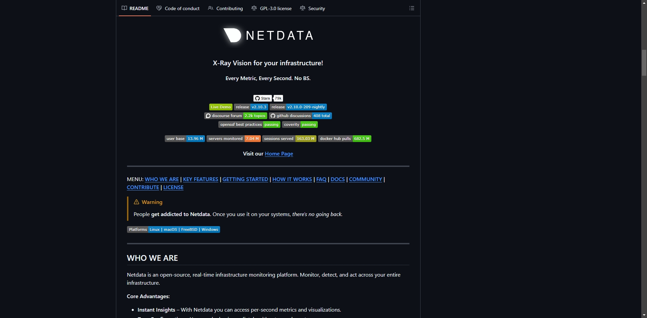Click the scale icon beside Security
The width and height of the screenshot is (647, 318).
[x=303, y=8]
